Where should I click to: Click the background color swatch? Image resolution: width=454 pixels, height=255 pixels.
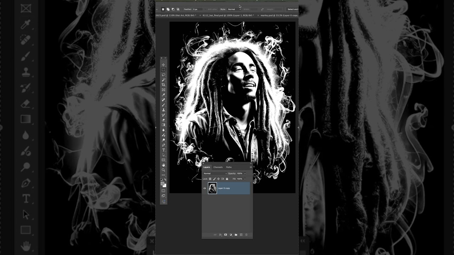point(165,186)
